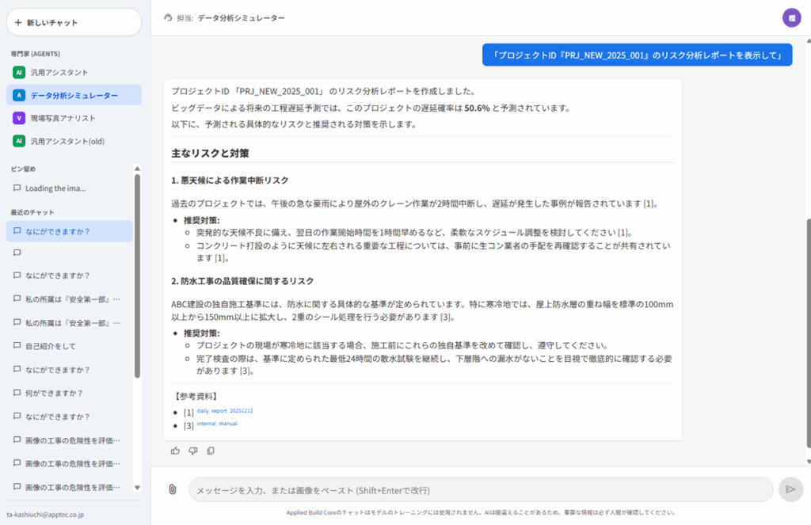Copy the response with copy icon
This screenshot has height=525, width=811.
(211, 451)
